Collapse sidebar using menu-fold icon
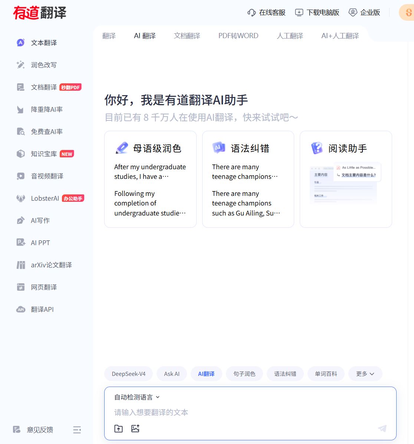The image size is (414, 444). tap(77, 430)
